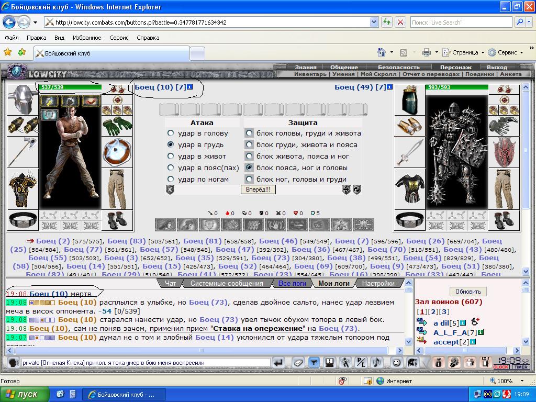
Task: Click the left fighter's armor chest piece icon
Action: (23, 189)
